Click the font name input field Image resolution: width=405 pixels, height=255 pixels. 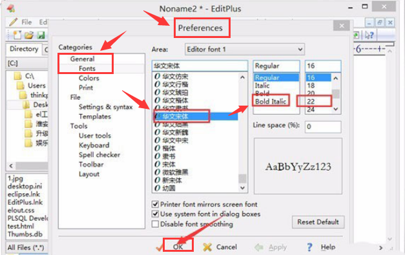coord(200,66)
